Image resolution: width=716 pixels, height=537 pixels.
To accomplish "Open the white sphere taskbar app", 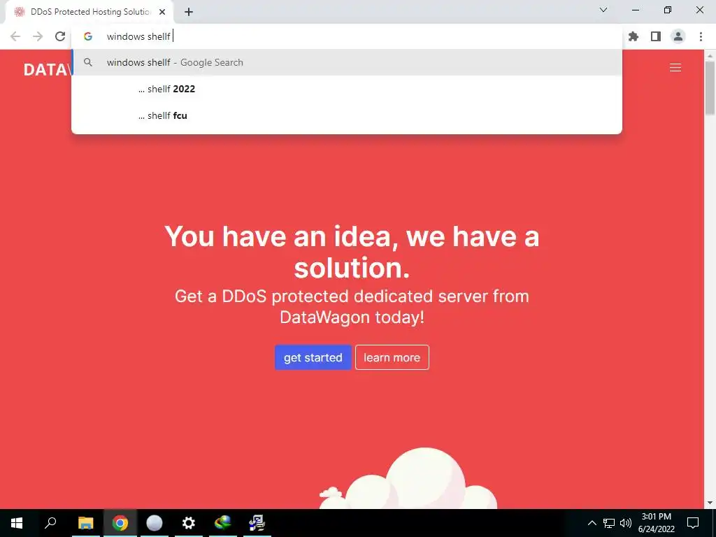I will (155, 523).
